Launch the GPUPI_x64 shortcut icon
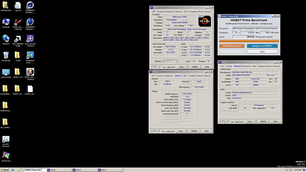 [x=30, y=74]
